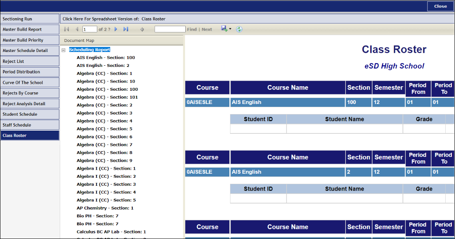The height and width of the screenshot is (239, 455).
Task: Select the Scheduling Report root node
Action: (x=90, y=50)
